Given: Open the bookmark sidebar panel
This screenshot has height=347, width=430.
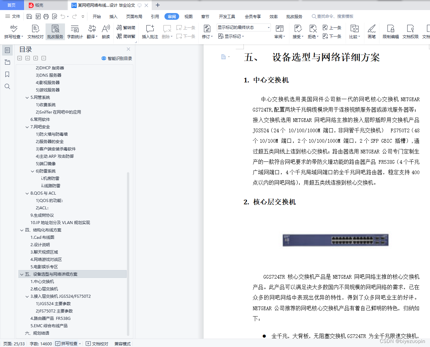Looking at the screenshot, I should coord(7,74).
